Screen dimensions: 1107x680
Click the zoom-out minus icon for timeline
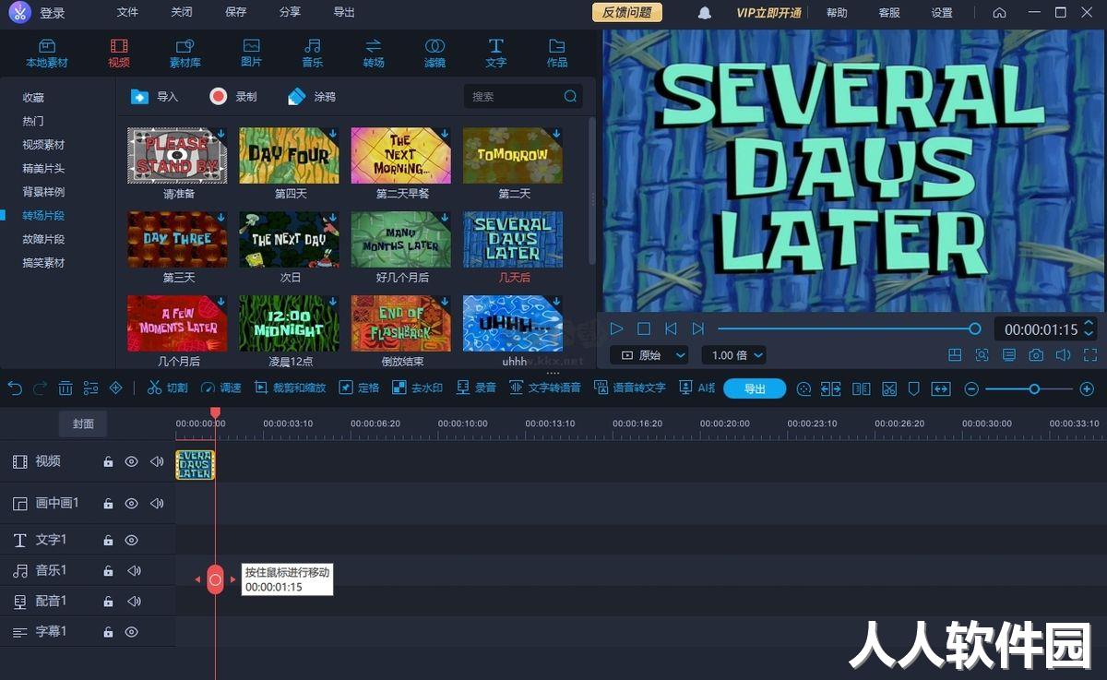coord(971,389)
